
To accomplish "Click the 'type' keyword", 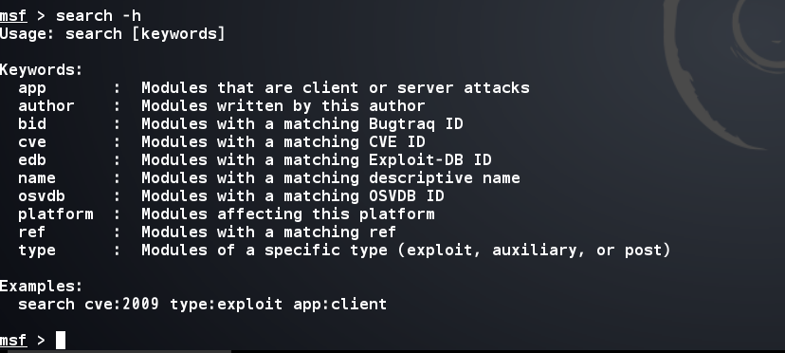I will pyautogui.click(x=37, y=251).
